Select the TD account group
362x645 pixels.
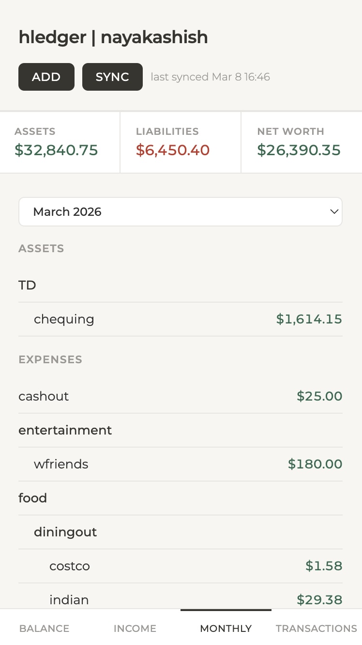tap(28, 285)
